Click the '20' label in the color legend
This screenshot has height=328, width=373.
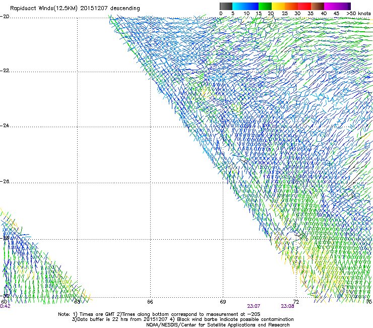click(x=271, y=14)
